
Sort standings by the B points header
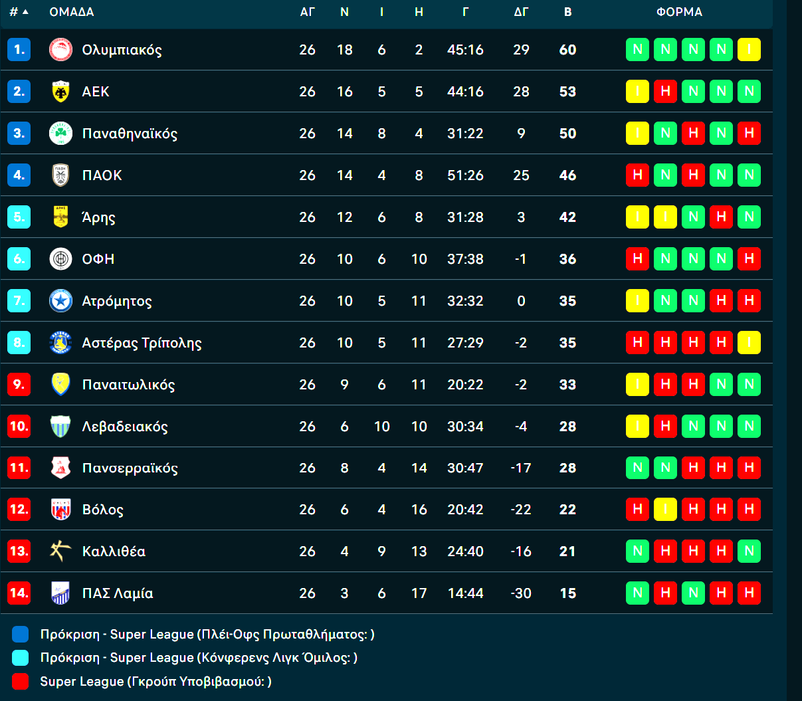[567, 12]
